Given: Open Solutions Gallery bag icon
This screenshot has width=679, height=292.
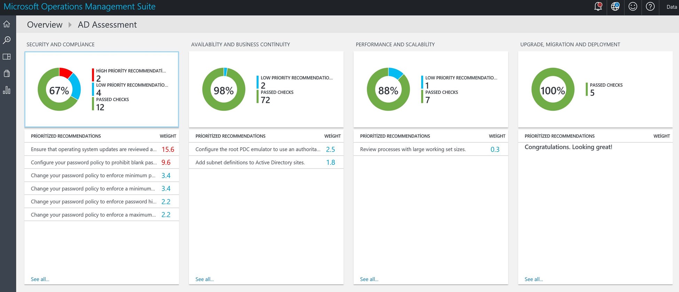Looking at the screenshot, I should pos(7,74).
